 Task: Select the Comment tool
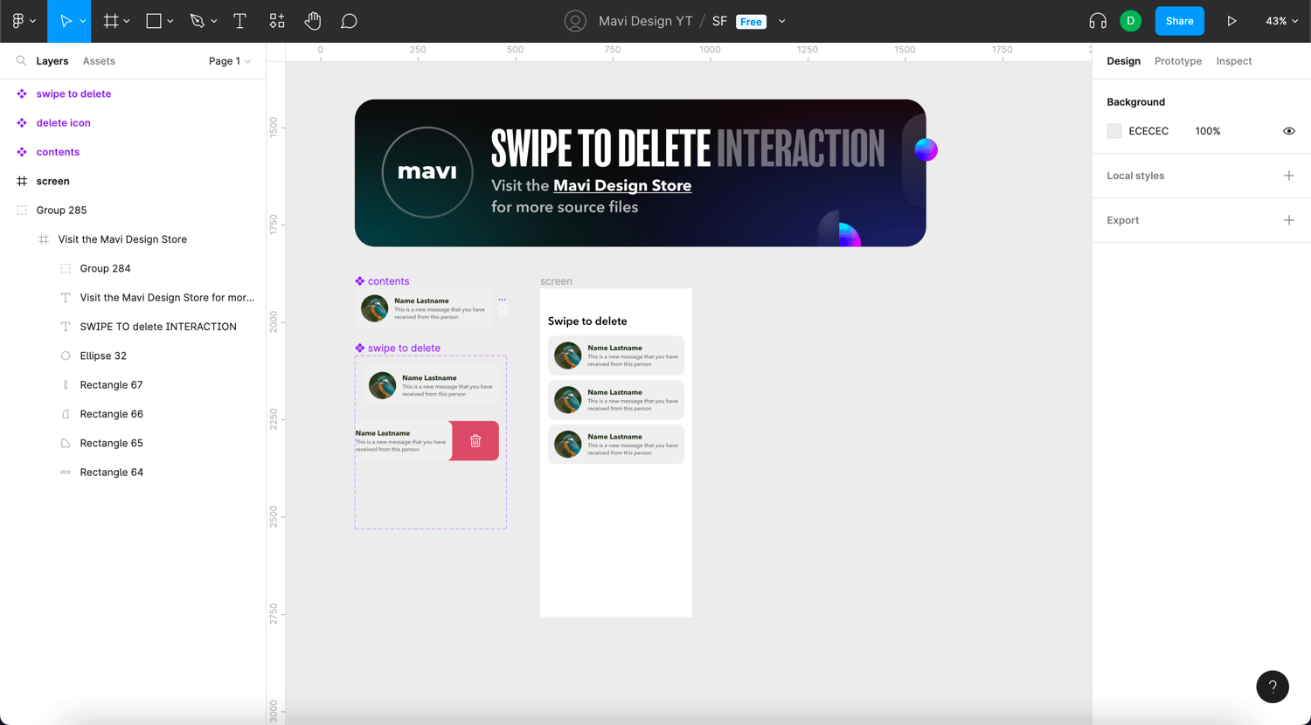click(x=349, y=21)
